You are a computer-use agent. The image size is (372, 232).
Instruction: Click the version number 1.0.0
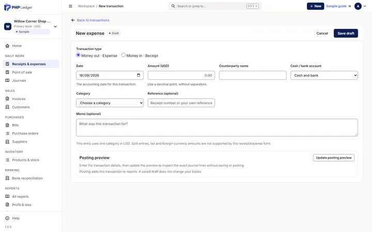[8, 227]
